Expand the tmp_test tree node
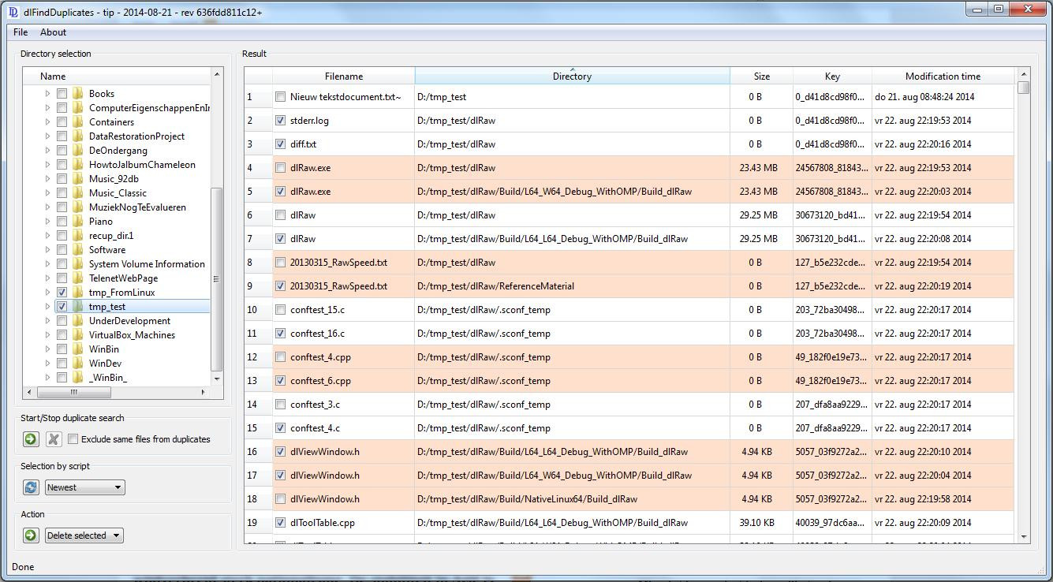The width and height of the screenshot is (1053, 582). (x=47, y=307)
